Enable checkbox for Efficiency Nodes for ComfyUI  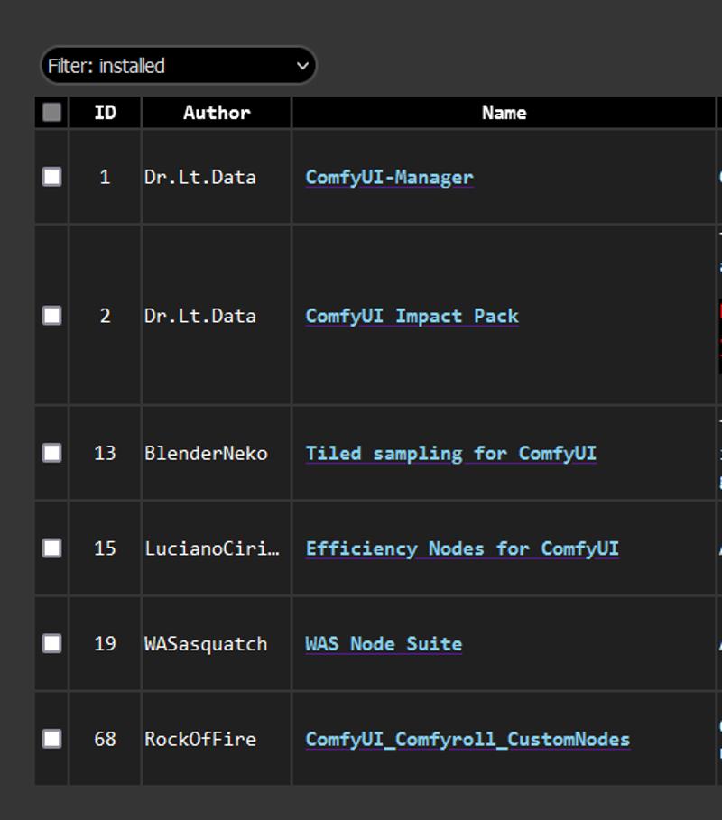pos(51,548)
